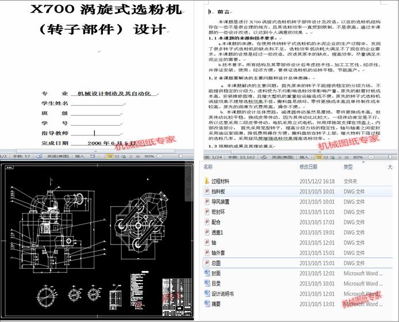Viewport: 399px width, 322px height.
Task: Select Draft view in the right Word status bar
Action: click(346, 157)
